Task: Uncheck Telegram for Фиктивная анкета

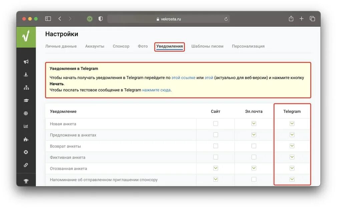Action: click(x=292, y=157)
